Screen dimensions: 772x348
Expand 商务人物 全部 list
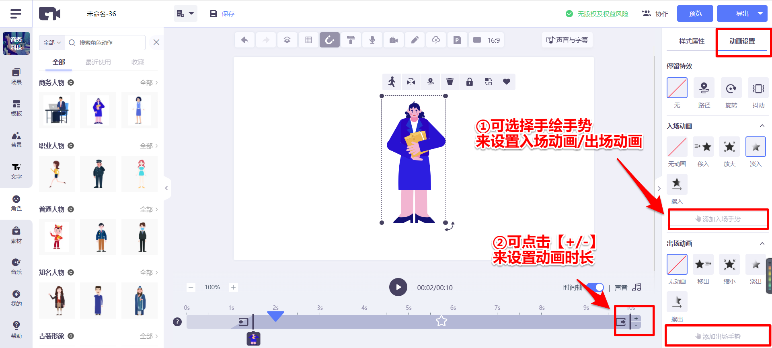click(149, 82)
